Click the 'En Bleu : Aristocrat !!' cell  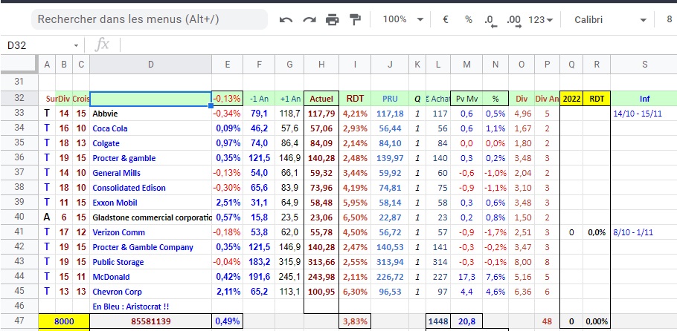151,307
